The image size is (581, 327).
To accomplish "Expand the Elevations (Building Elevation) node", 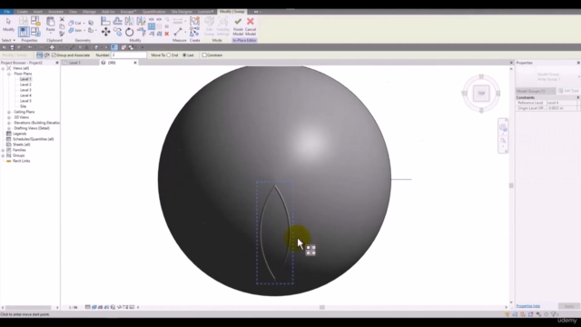I will tap(9, 123).
